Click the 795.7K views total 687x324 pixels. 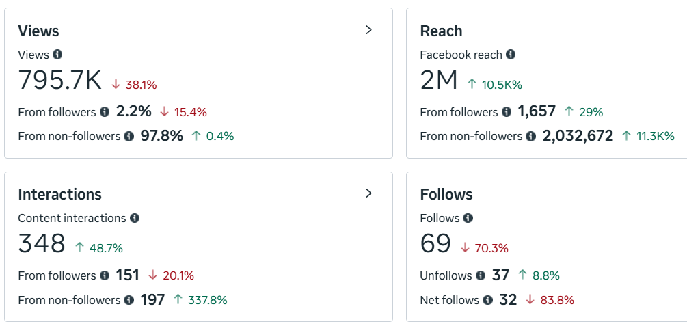(x=60, y=81)
